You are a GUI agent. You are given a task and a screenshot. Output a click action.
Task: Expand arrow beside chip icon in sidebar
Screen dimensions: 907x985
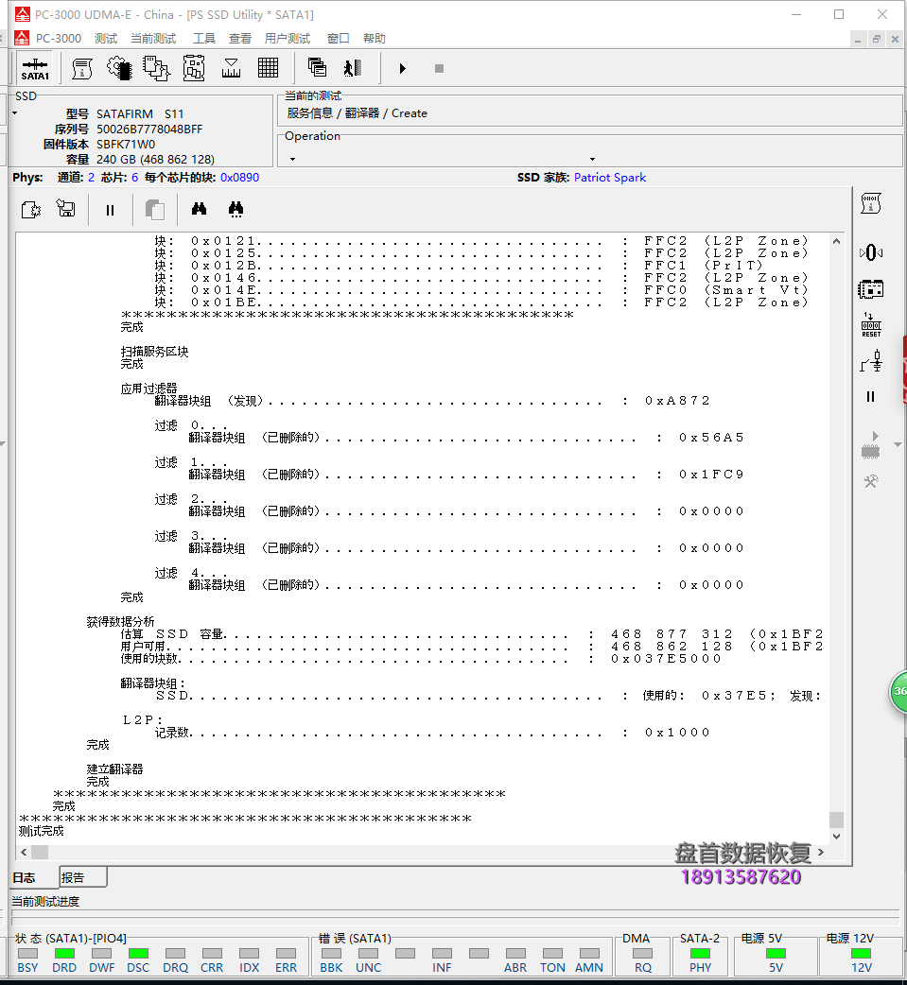[x=898, y=444]
